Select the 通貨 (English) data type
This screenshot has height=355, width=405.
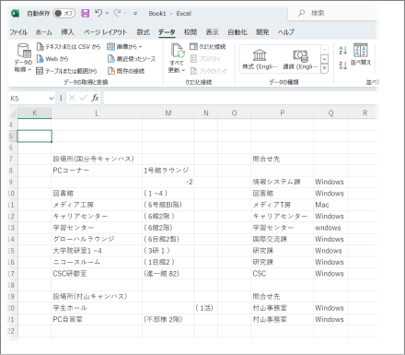[x=300, y=60]
